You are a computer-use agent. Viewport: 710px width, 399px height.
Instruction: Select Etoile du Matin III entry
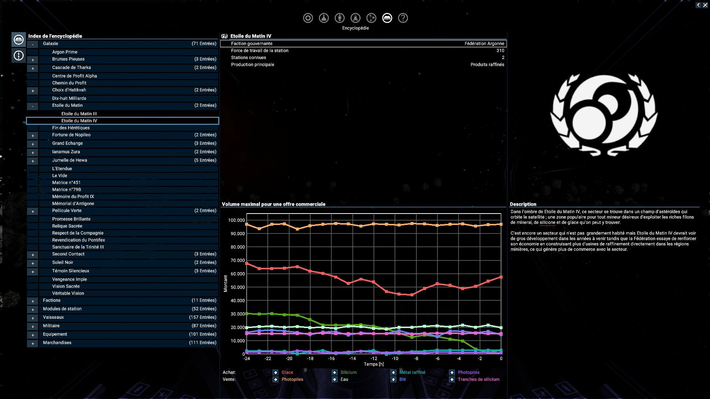[79, 114]
